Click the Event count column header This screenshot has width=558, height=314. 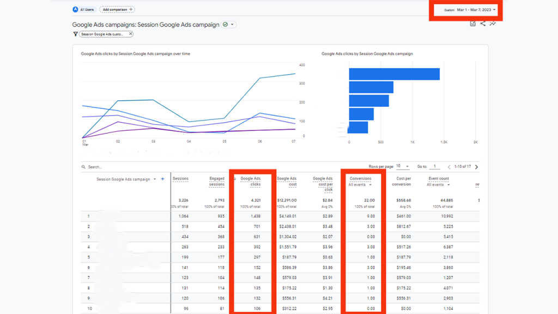[x=439, y=179]
